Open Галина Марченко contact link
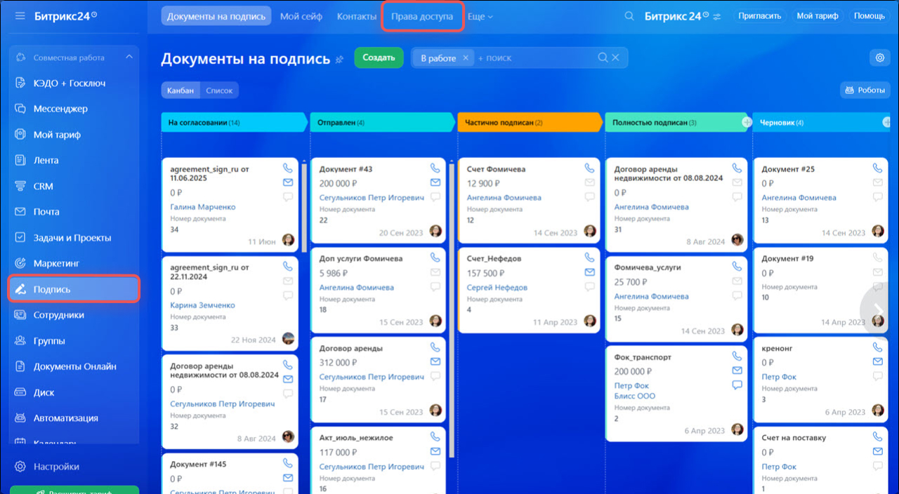 (x=203, y=207)
